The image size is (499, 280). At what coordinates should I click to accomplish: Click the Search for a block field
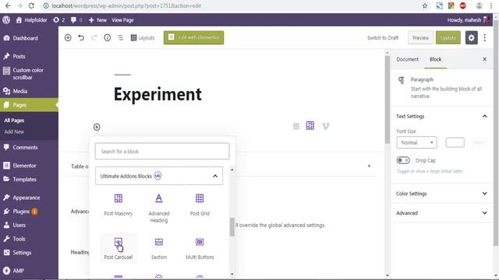click(x=162, y=151)
